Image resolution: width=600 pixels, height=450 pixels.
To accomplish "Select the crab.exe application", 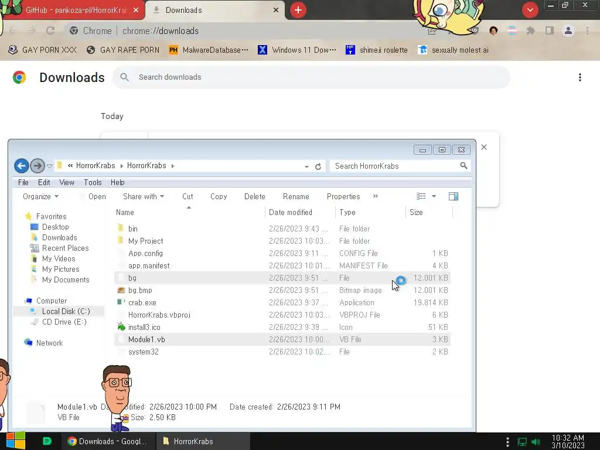I will click(x=282, y=303).
